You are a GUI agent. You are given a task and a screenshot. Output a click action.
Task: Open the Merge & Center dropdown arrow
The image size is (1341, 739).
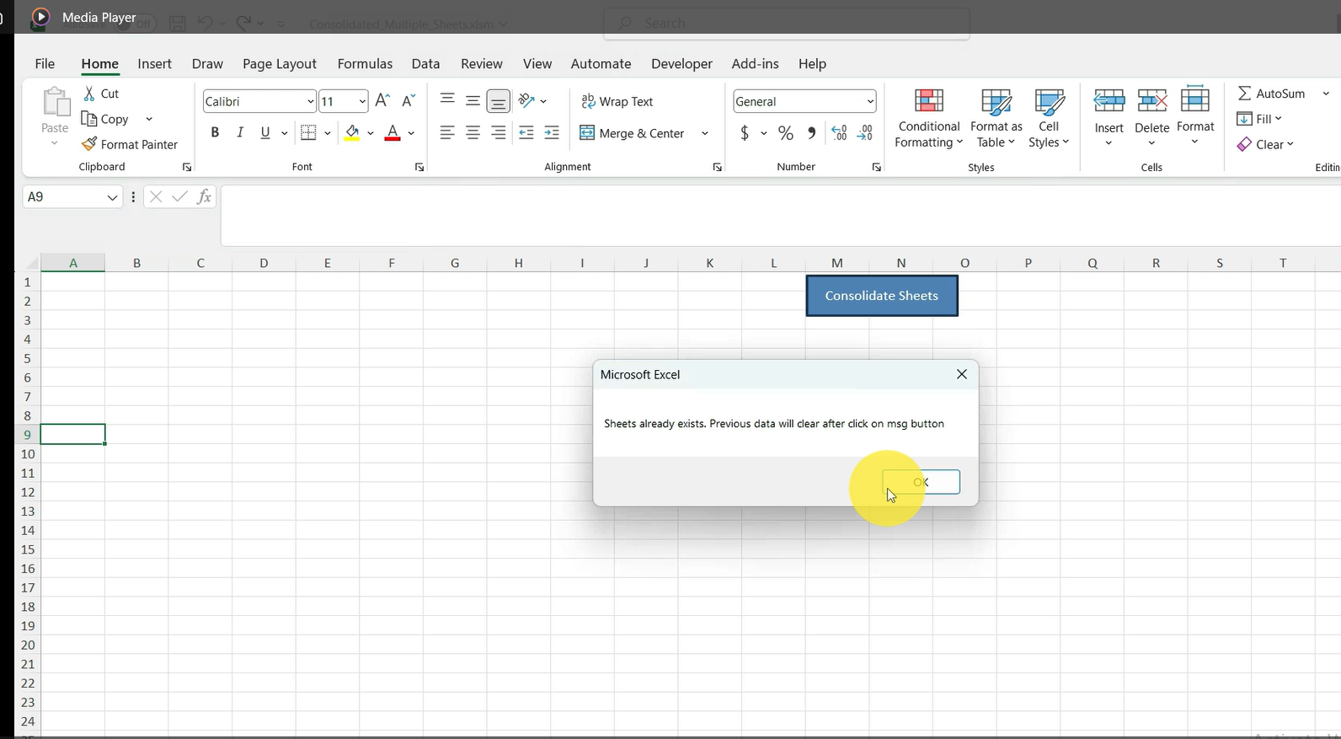705,133
